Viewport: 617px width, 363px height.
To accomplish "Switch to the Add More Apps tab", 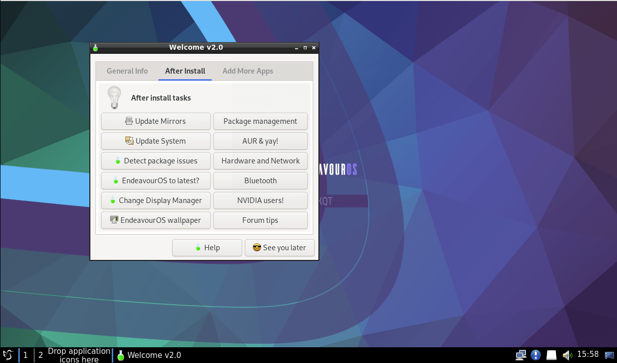I will tap(248, 71).
